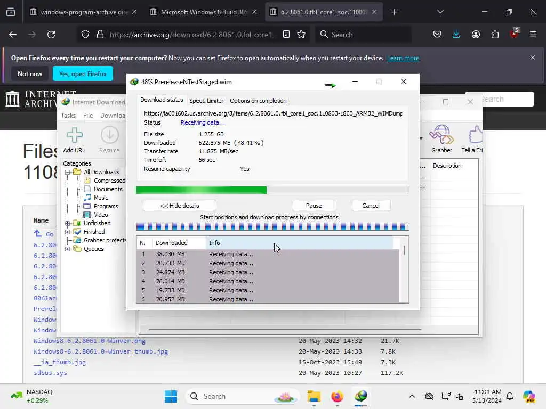Click Internet Download Manager taskbar icon

[x=361, y=396]
